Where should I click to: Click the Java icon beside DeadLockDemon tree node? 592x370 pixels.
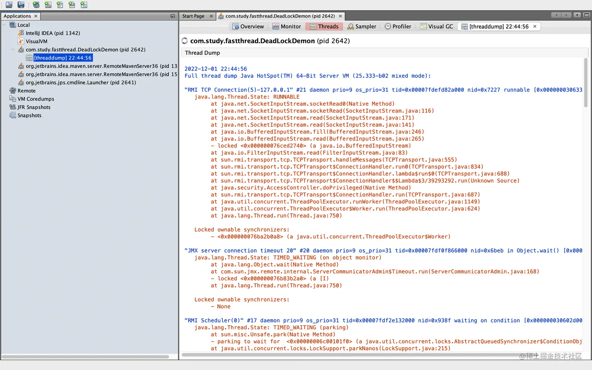tap(21, 49)
